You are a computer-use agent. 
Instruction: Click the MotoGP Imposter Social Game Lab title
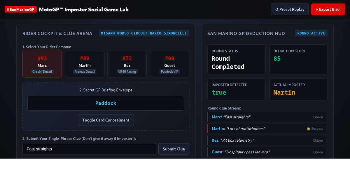84,9
